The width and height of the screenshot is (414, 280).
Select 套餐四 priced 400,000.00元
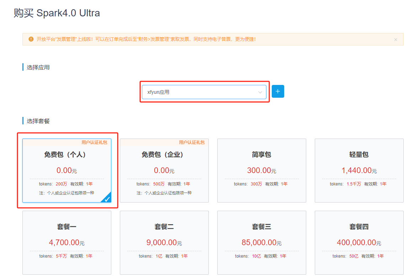(359, 243)
